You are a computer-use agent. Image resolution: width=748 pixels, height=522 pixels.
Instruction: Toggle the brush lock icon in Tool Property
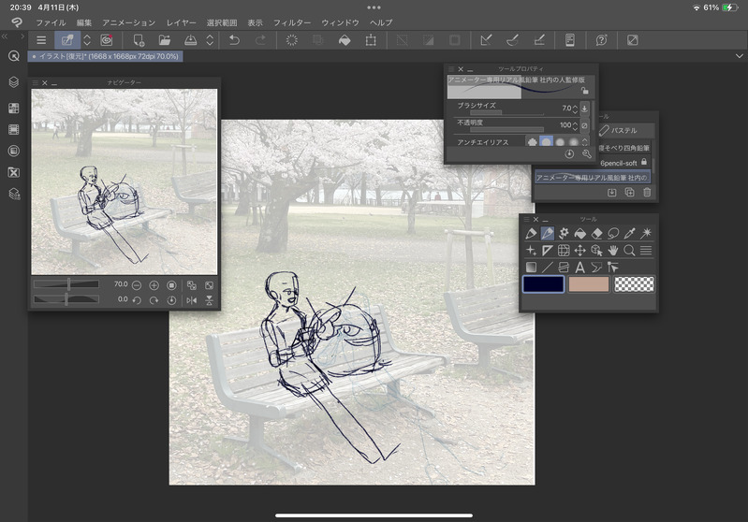pyautogui.click(x=585, y=92)
